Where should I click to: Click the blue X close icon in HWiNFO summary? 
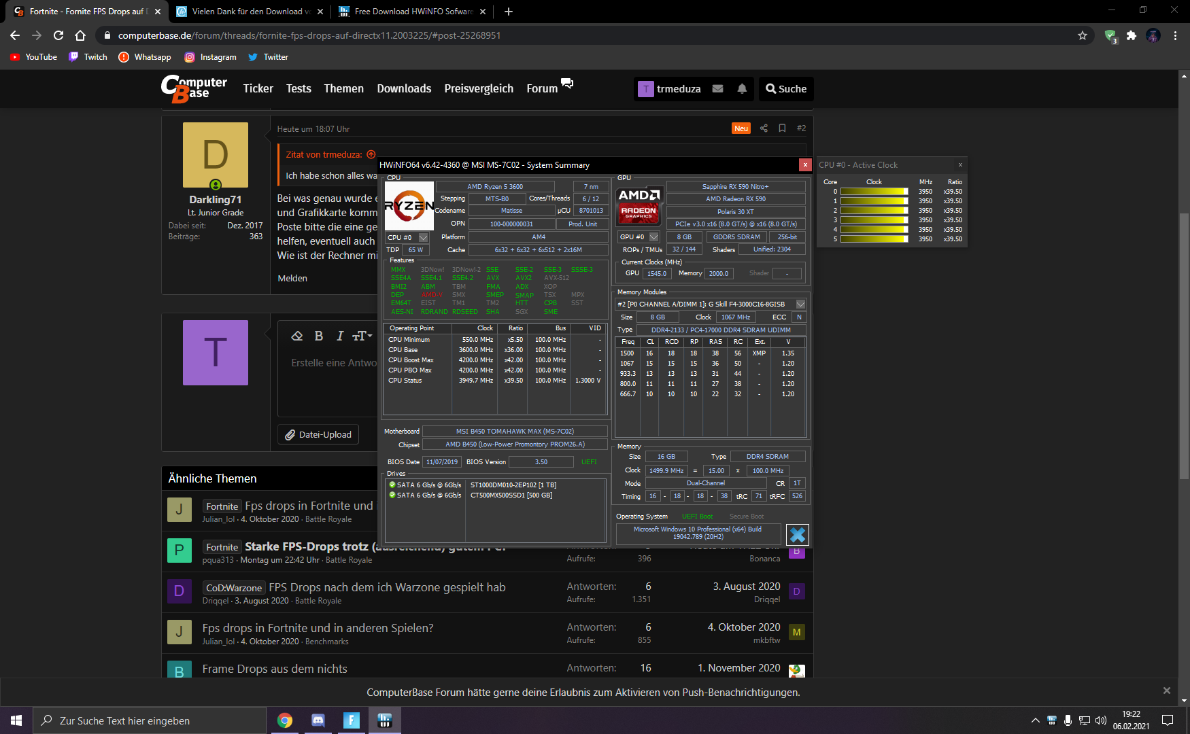(798, 535)
